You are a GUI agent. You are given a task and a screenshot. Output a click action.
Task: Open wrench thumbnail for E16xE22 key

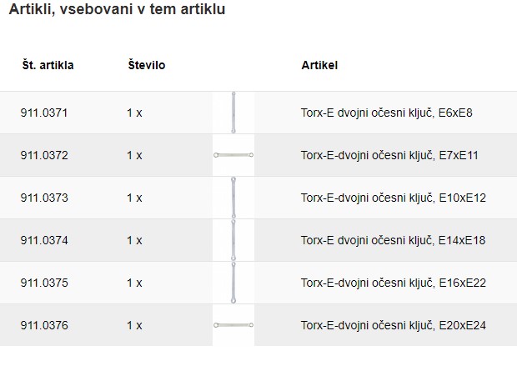pyautogui.click(x=233, y=283)
